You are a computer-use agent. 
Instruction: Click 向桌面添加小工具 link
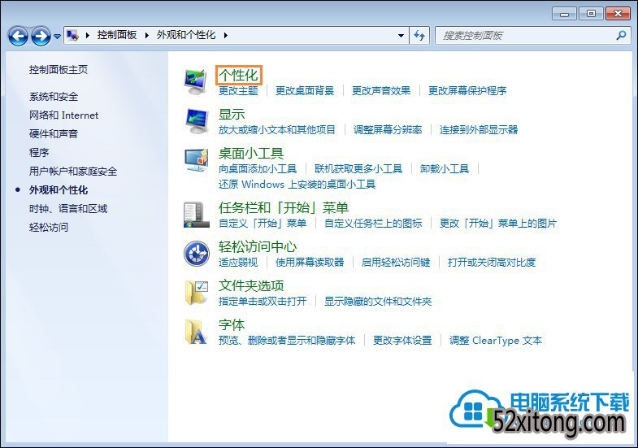click(x=258, y=169)
